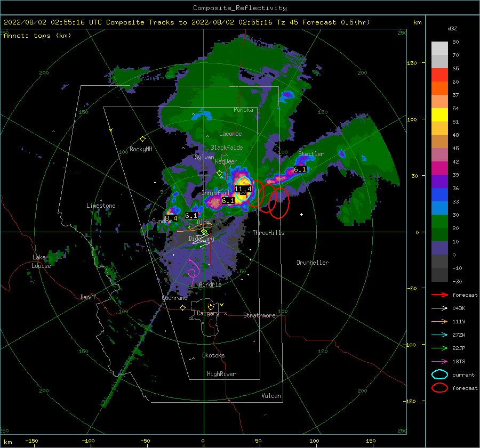Click the Calgary city label
This screenshot has width=480, height=448.
coord(208,313)
